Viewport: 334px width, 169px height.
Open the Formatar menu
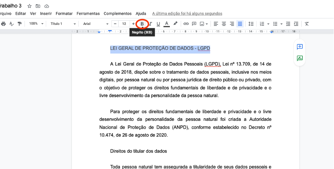(x=64, y=14)
